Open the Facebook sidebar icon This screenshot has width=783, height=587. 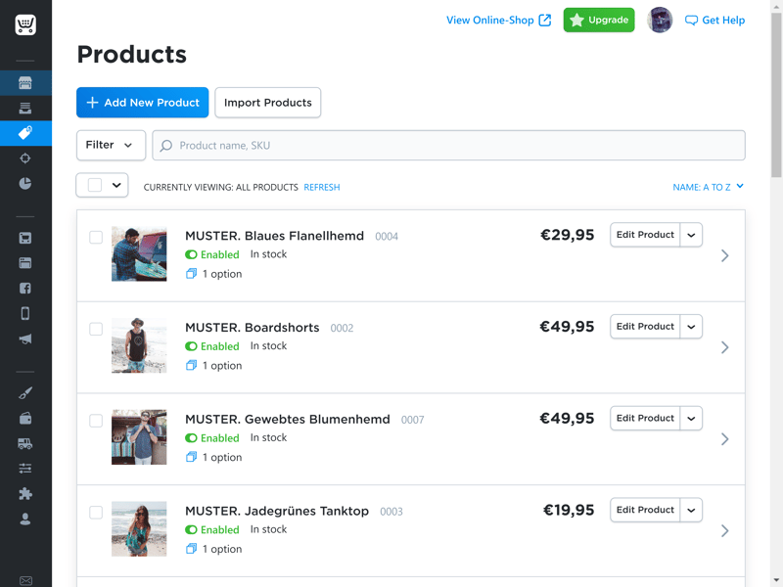[25, 288]
